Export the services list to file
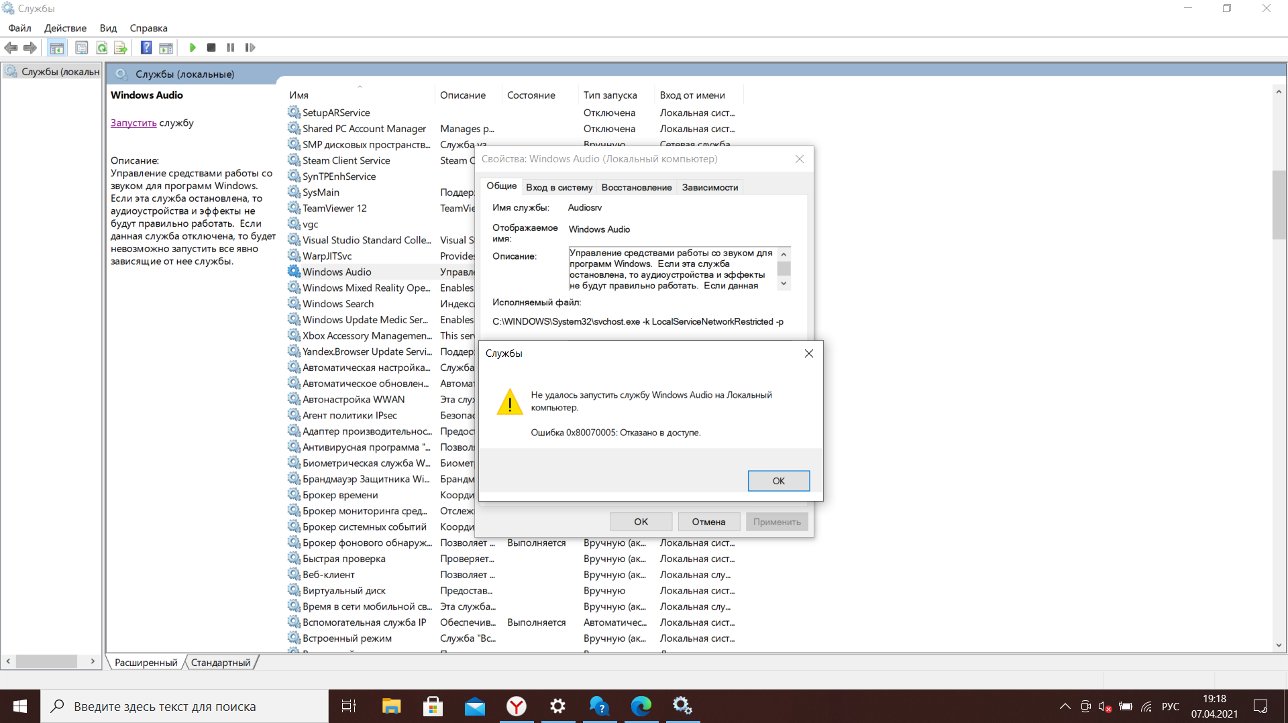Viewport: 1288px width, 723px height. pos(121,48)
